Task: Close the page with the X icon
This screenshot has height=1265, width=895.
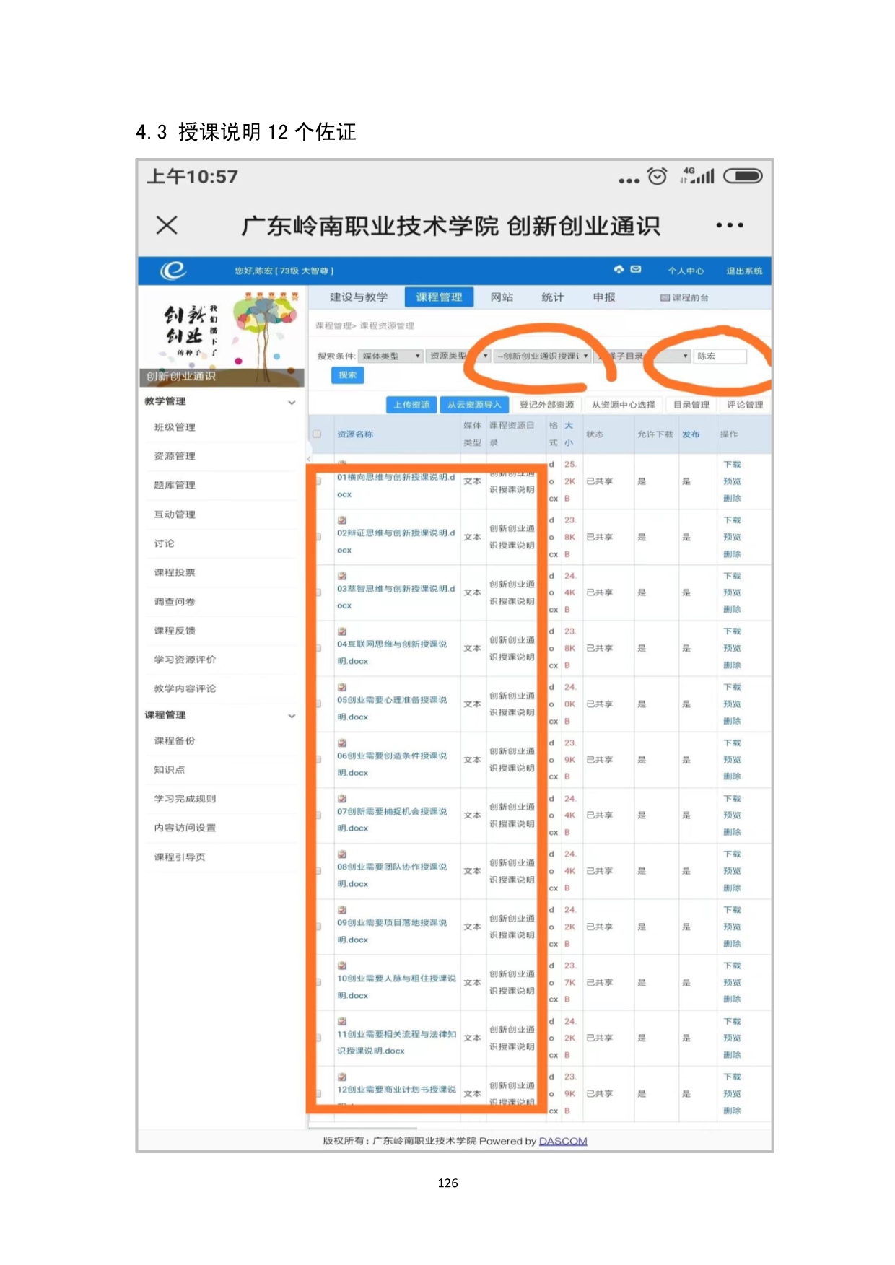Action: pos(167,225)
